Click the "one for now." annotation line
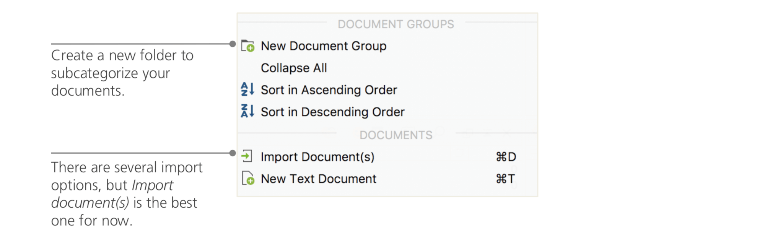The width and height of the screenshot is (765, 231). (91, 221)
